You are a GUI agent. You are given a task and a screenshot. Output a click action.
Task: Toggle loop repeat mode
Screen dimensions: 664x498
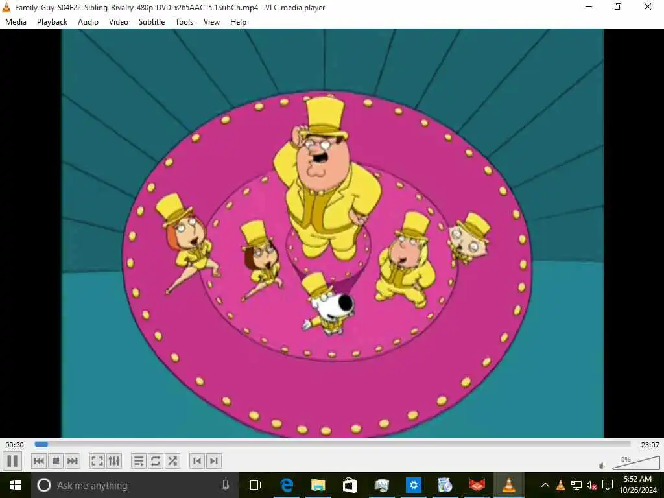click(x=156, y=461)
